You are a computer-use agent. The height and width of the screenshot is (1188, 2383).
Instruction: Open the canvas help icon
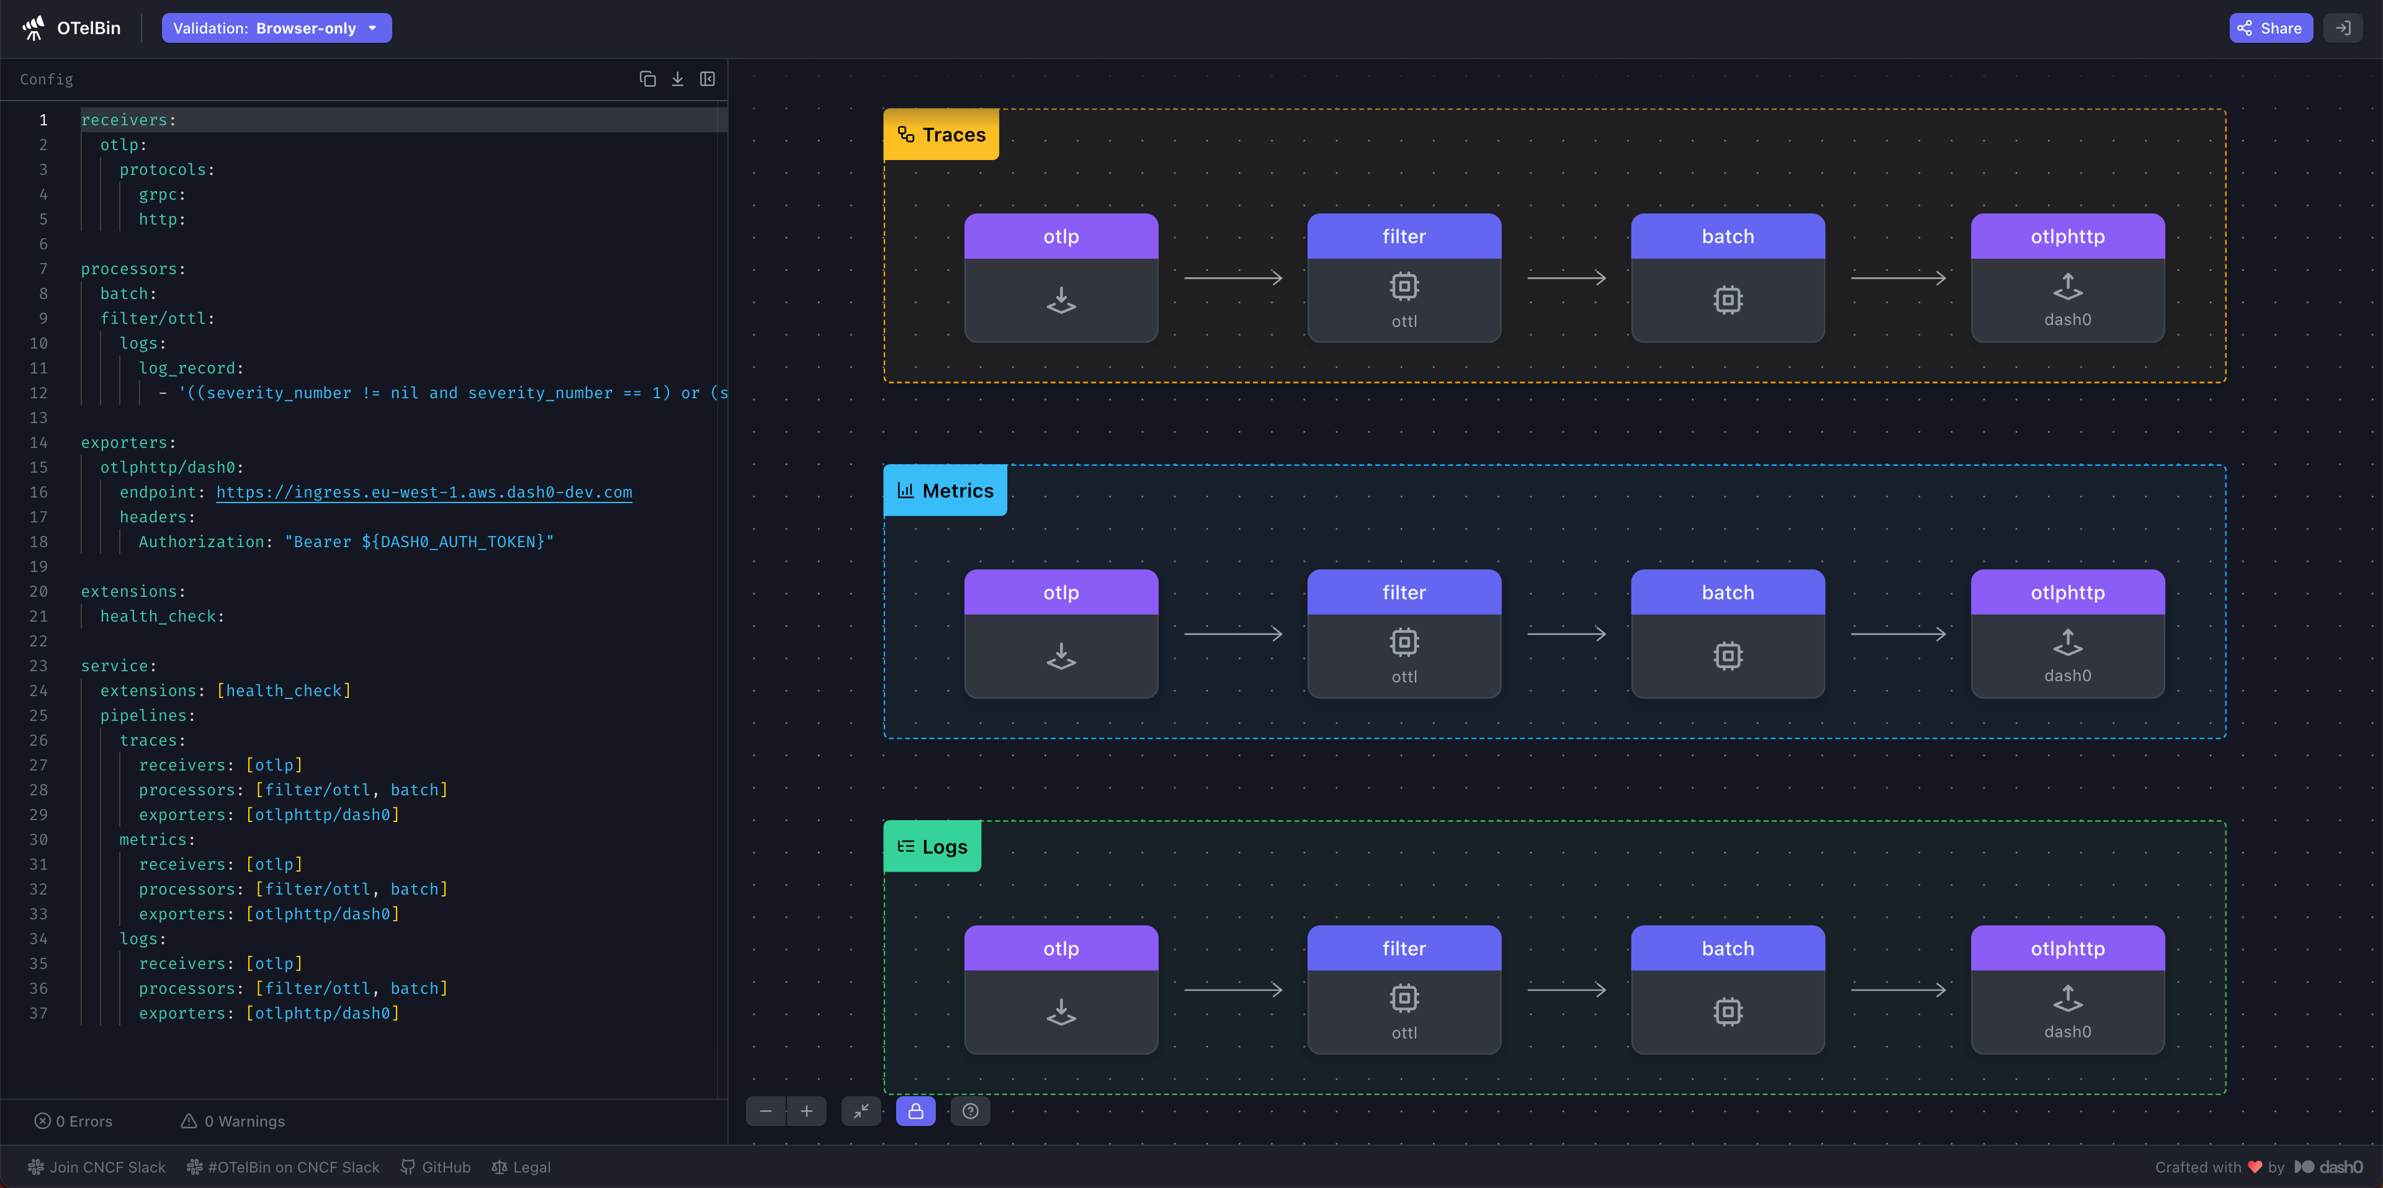[971, 1111]
